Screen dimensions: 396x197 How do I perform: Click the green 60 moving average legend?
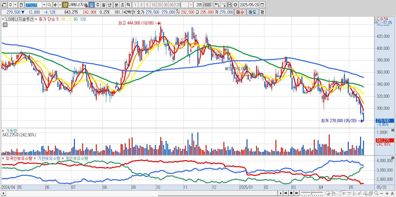(x=76, y=19)
